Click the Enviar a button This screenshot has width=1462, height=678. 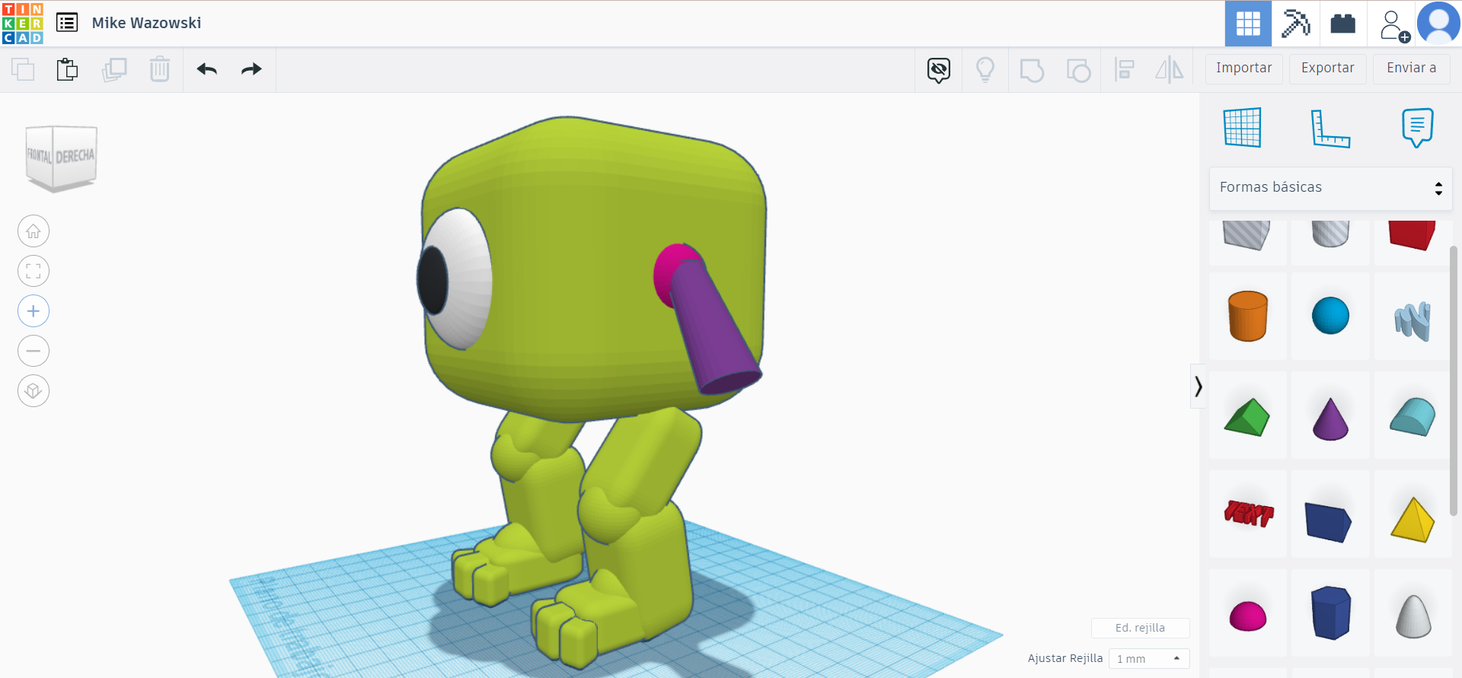pyautogui.click(x=1411, y=68)
